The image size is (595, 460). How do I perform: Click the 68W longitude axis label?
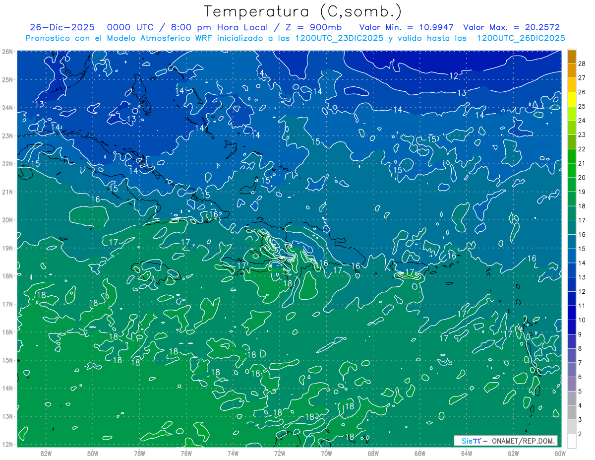[373, 453]
